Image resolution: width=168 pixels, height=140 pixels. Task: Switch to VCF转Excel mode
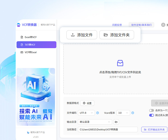(36, 52)
